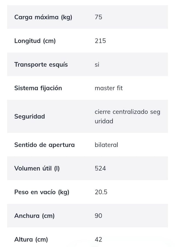Select the 'bilateral' opening value

106,145
